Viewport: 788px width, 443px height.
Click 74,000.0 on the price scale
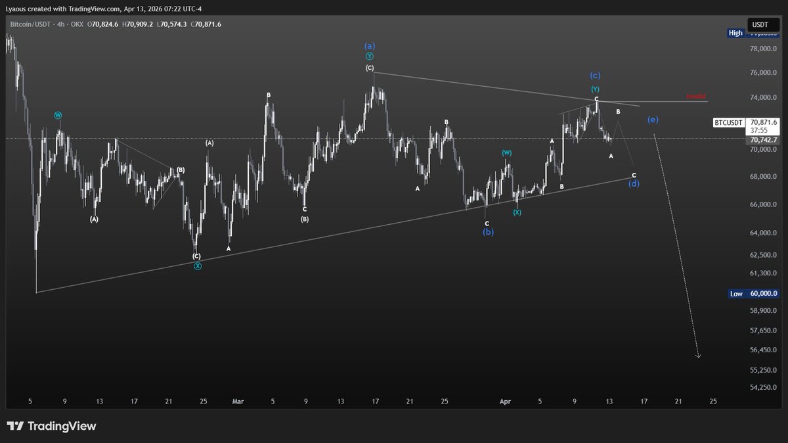763,98
